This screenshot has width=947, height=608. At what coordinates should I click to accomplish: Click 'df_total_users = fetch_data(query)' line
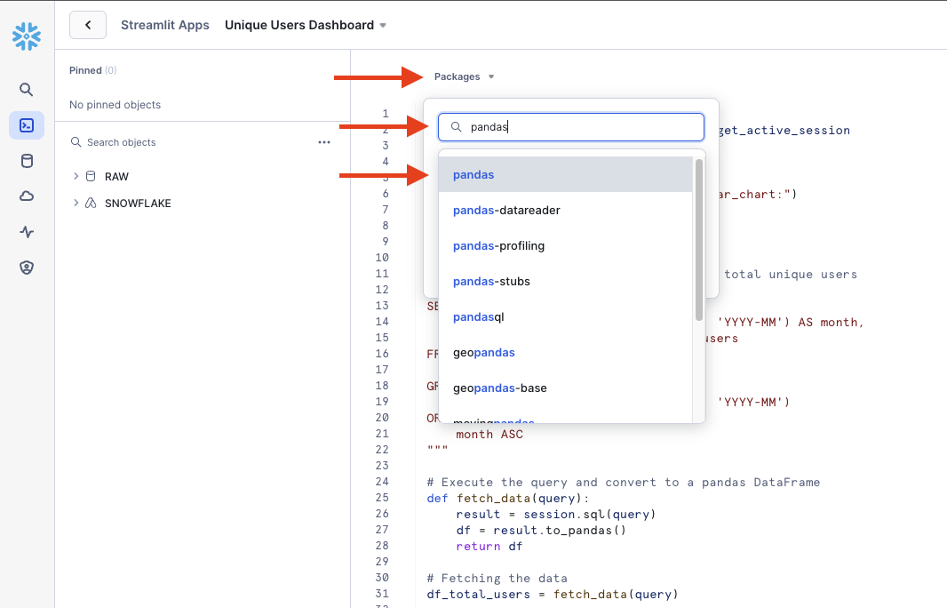[553, 594]
